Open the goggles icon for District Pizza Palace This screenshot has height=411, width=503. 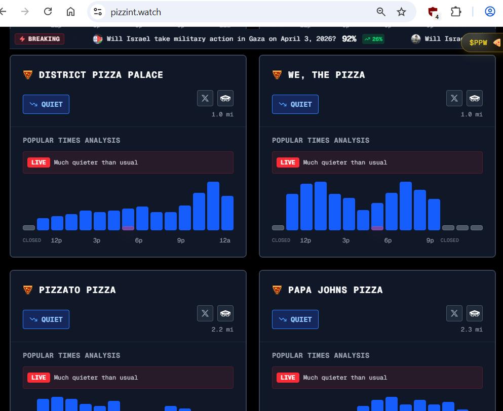(x=225, y=98)
